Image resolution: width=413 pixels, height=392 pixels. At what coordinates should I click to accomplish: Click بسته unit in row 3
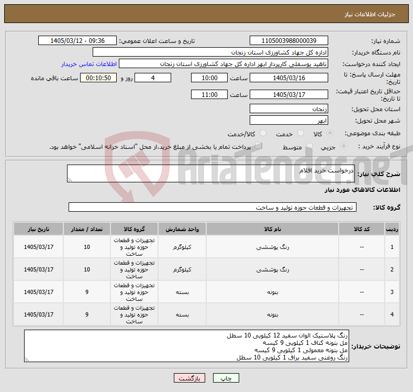tap(182, 292)
